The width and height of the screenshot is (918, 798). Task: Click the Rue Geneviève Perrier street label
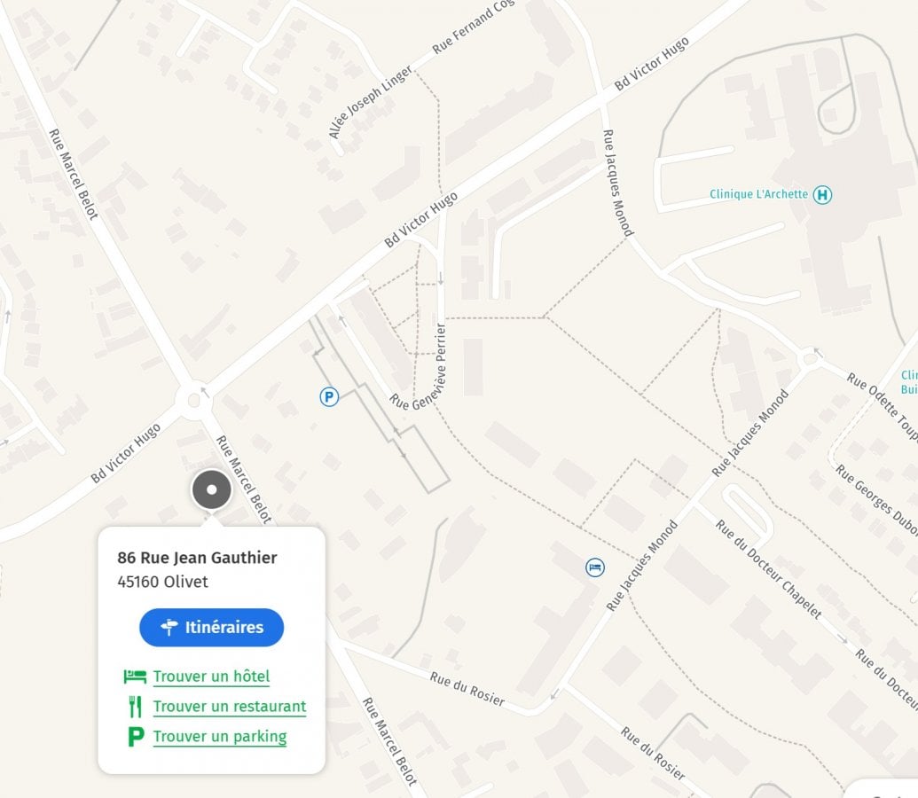tap(418, 368)
